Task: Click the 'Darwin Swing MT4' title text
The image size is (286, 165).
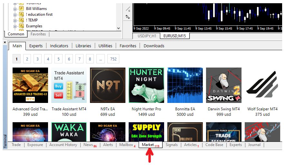Action: pyautogui.click(x=224, y=109)
